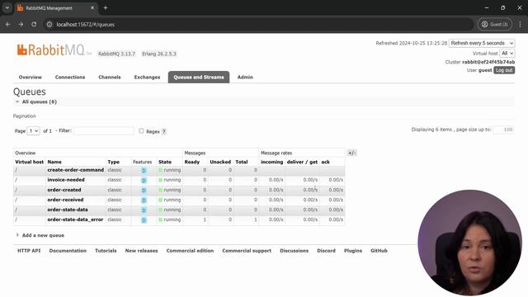
Task: Sort queues by Unacked column header
Action: [x=220, y=162]
